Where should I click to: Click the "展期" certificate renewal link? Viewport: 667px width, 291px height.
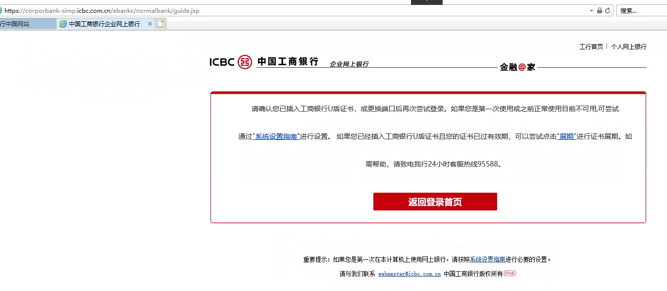tap(566, 136)
